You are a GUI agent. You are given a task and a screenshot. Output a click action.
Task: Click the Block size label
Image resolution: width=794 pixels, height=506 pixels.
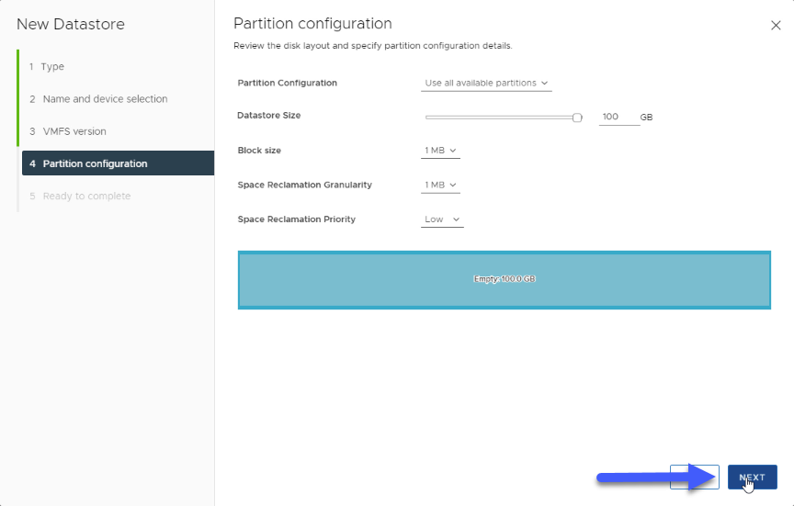click(259, 151)
